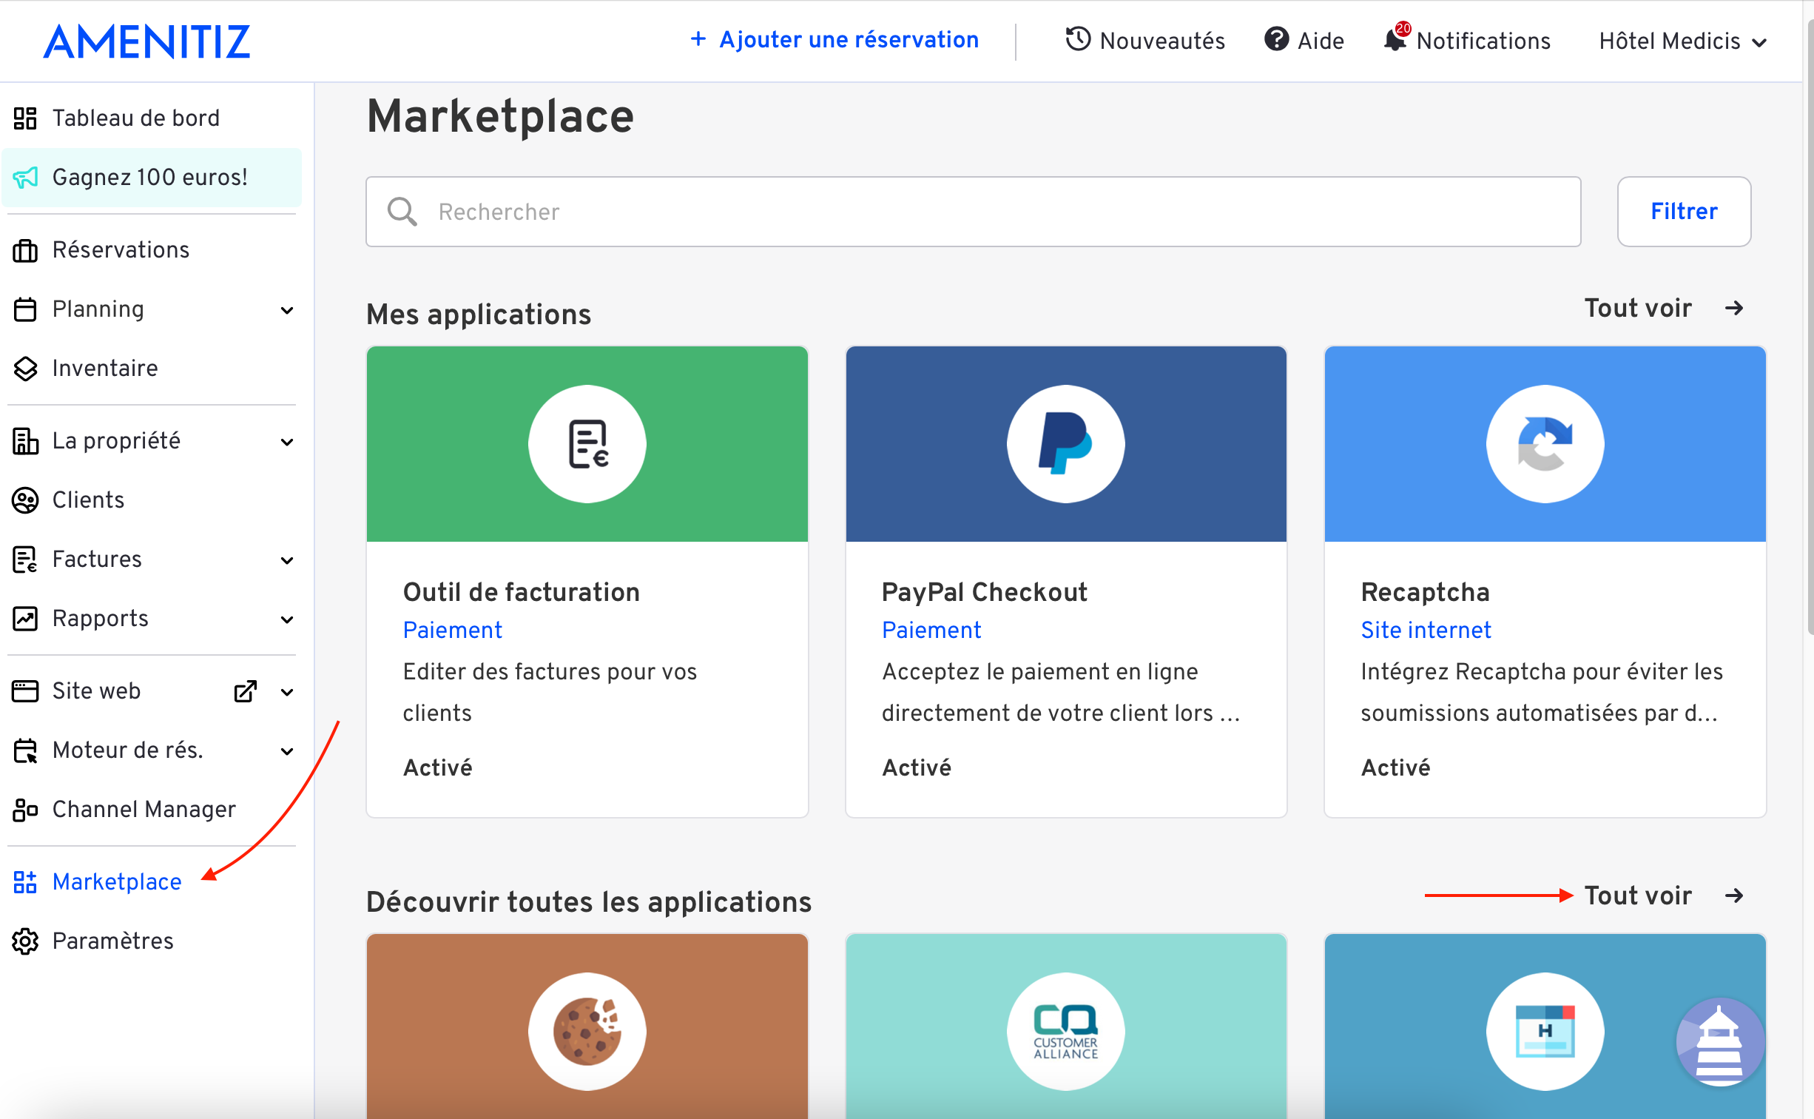Click Tout voir for Mes applications

1638,308
